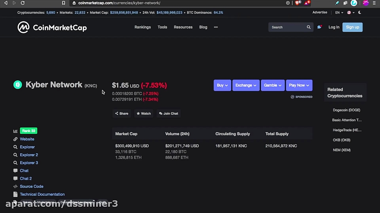Viewport: 380px width, 213px height.
Task: Open the Explorer 3 link
Action: [29, 163]
